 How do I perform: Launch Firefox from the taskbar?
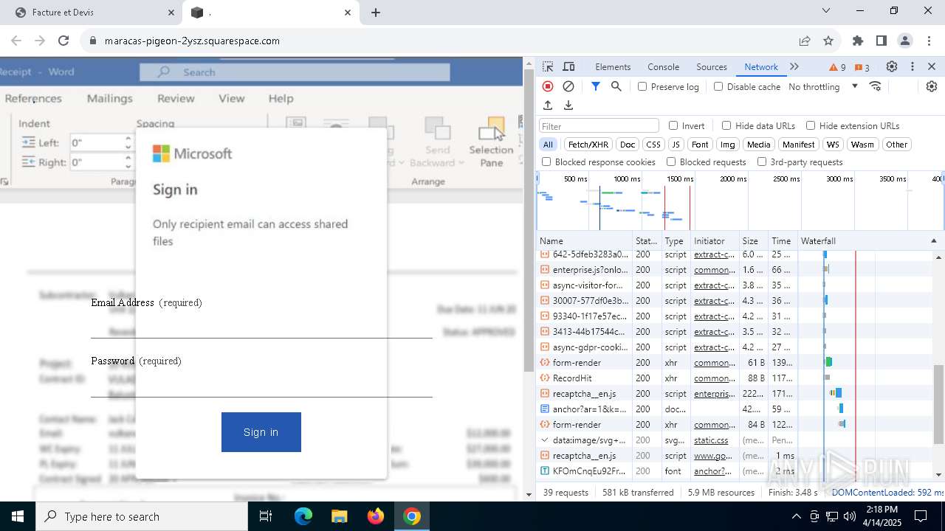376,516
